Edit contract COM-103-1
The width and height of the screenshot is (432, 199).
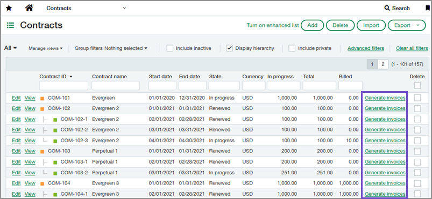pos(16,162)
